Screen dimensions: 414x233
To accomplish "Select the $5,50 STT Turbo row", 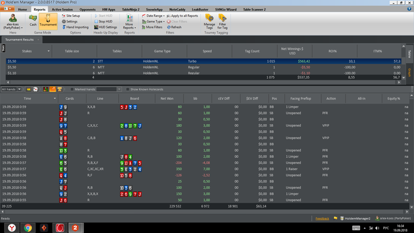I will [203, 62].
